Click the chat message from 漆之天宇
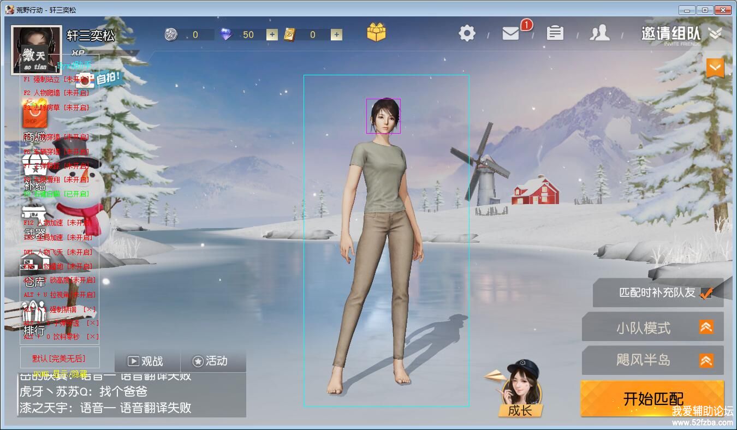 pos(105,408)
